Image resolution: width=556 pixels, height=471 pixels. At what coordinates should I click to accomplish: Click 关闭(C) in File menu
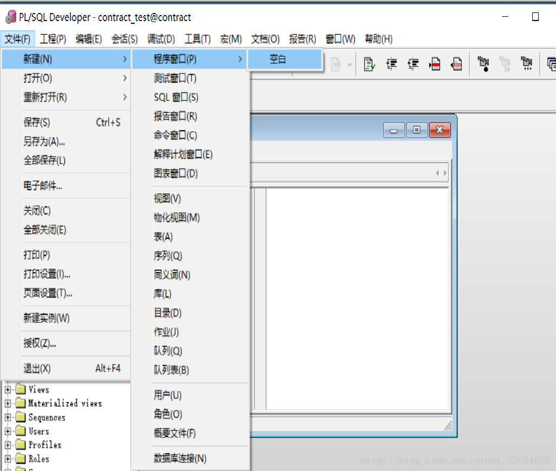[67, 211]
